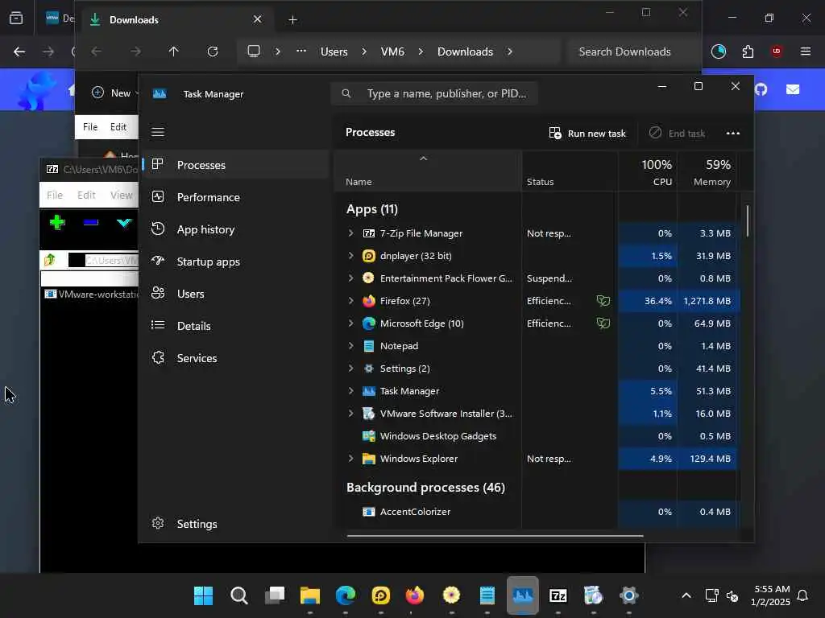Click the blue Extract icon in the 7-Zip toolbar
825x618 pixels.
click(x=90, y=222)
